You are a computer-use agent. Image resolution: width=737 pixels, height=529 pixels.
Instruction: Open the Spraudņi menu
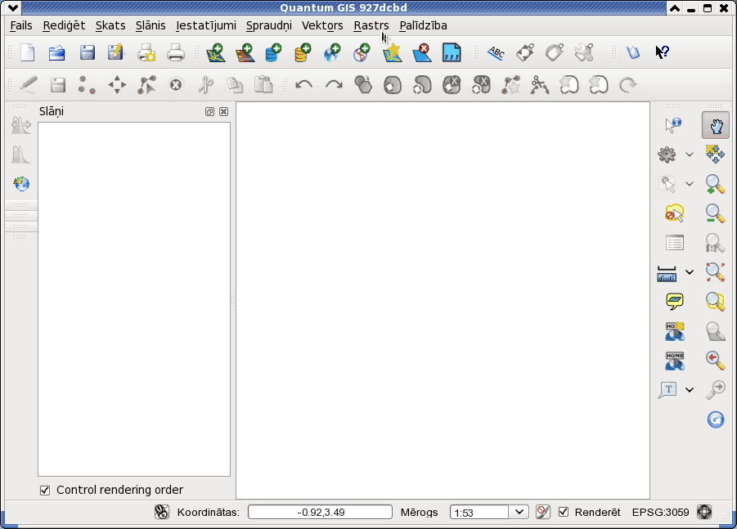[269, 25]
